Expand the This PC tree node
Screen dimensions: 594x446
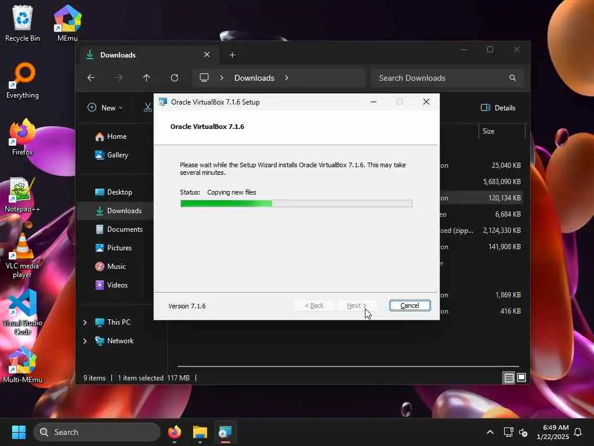85,322
